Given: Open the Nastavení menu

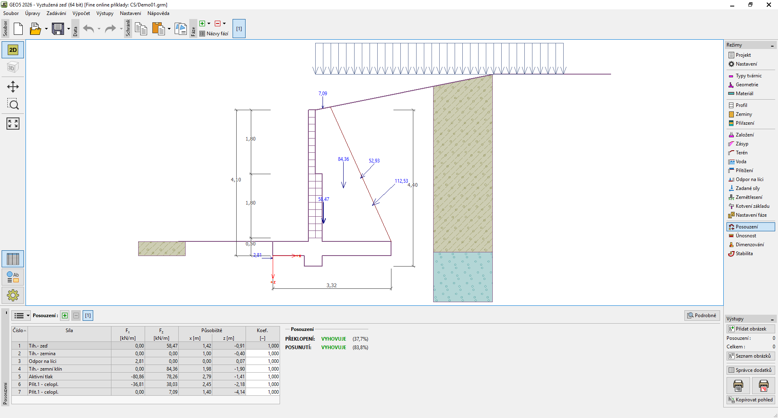Looking at the screenshot, I should [130, 13].
